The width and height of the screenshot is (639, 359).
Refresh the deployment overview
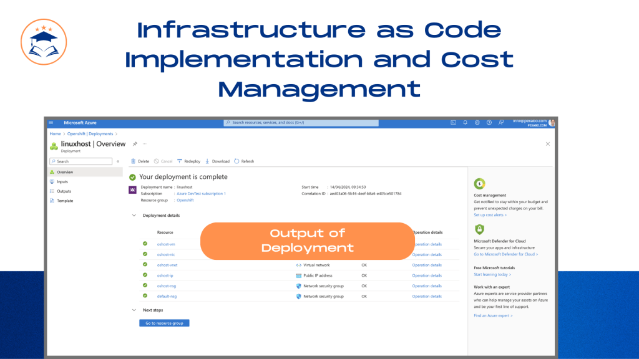pos(244,161)
